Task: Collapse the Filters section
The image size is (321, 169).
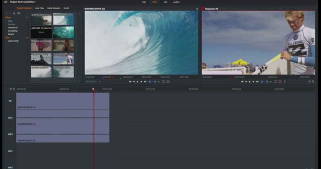Action: (27, 18)
